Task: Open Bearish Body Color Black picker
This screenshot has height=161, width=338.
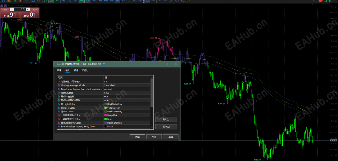Action: (x=127, y=127)
